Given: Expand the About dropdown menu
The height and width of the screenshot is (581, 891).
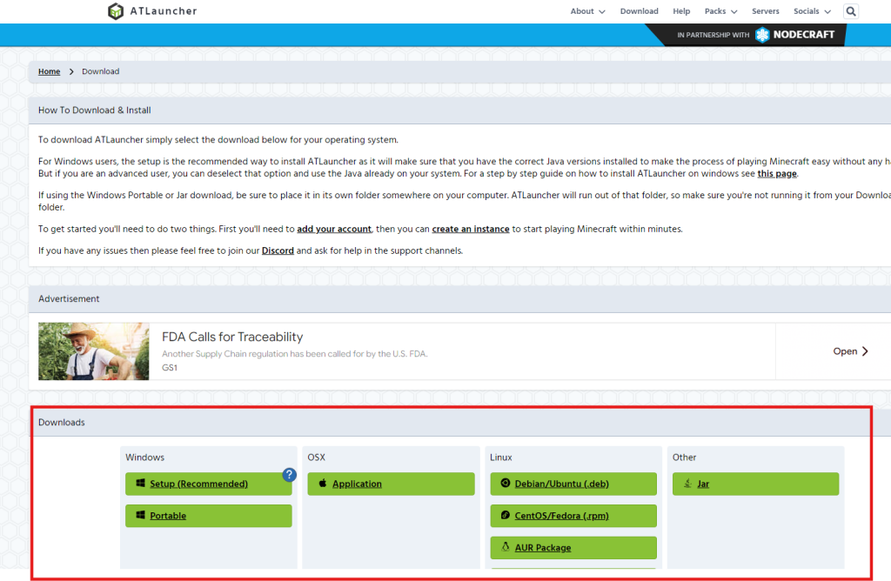Looking at the screenshot, I should click(587, 11).
